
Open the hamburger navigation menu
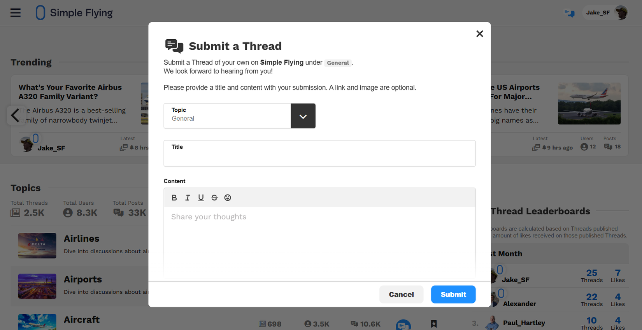[x=16, y=13]
